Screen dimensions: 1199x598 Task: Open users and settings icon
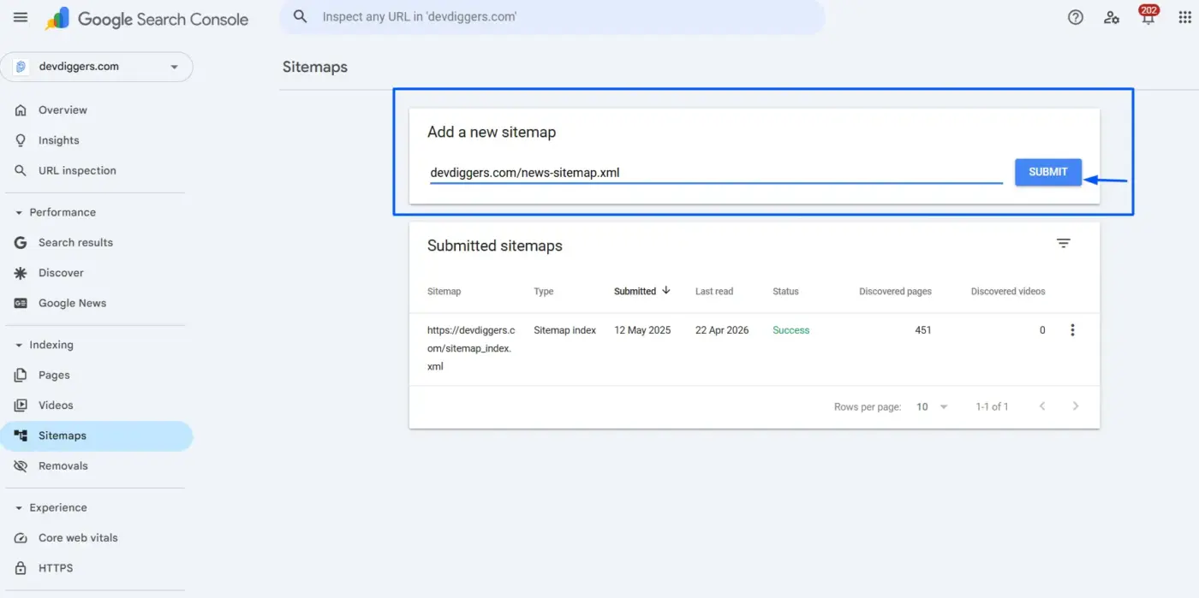1112,17
